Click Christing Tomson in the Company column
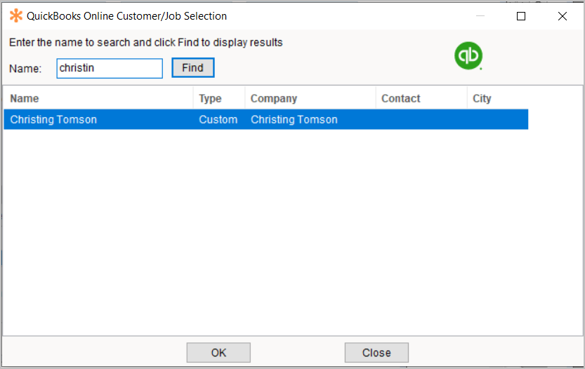 click(294, 119)
